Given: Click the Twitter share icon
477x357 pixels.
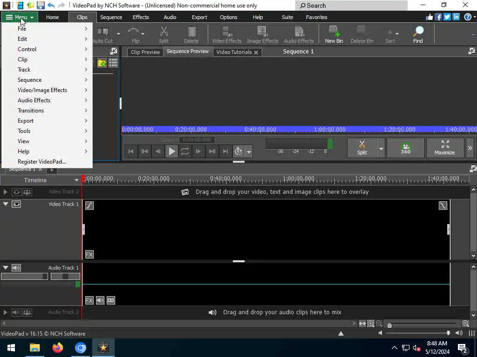Looking at the screenshot, I should point(447,17).
